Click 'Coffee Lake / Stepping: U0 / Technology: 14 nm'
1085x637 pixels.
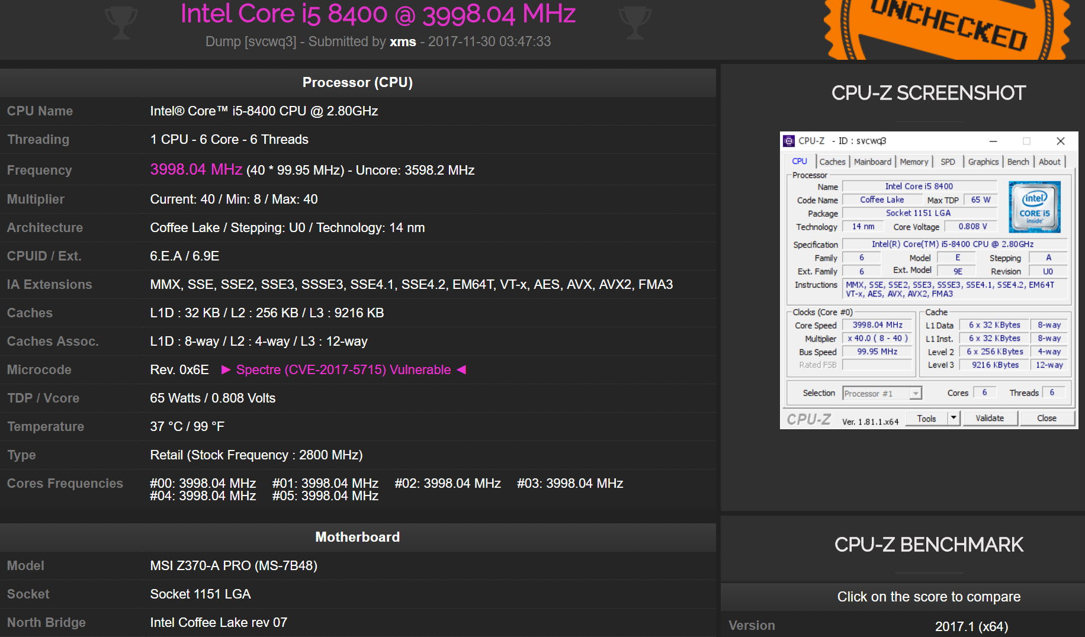pos(287,228)
